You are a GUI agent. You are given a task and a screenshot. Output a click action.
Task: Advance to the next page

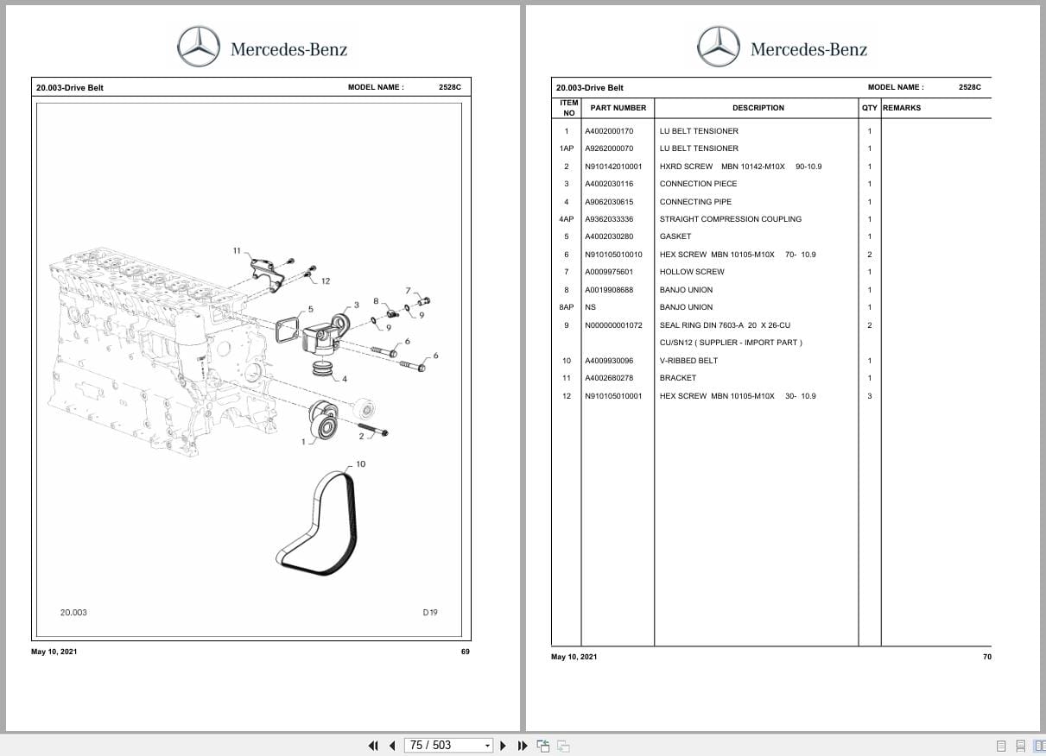coord(504,745)
